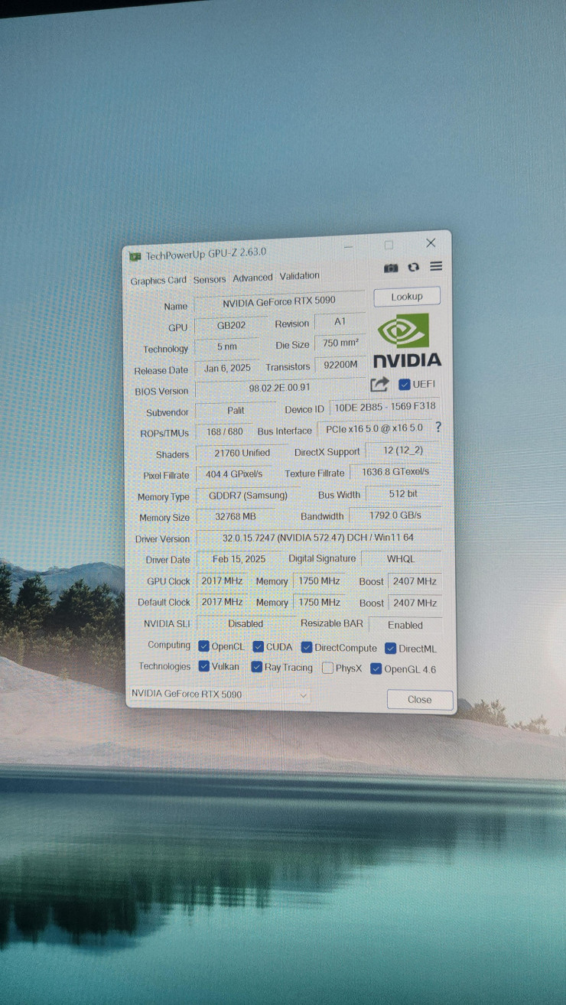The height and width of the screenshot is (1005, 566).
Task: Click the Revision field A1
Action: tap(340, 322)
